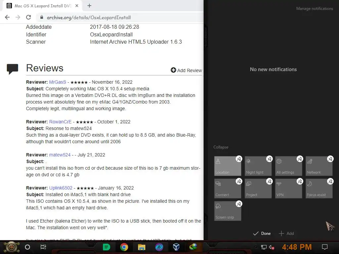Unpin the Project quick action tile
339x254 pixels.
pos(269,182)
